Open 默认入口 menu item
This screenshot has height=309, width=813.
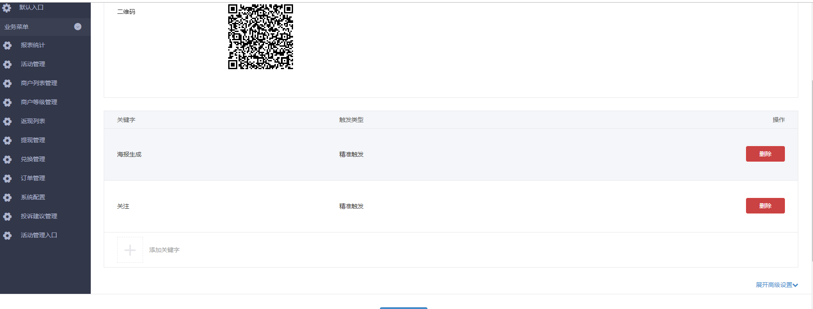[x=31, y=7]
